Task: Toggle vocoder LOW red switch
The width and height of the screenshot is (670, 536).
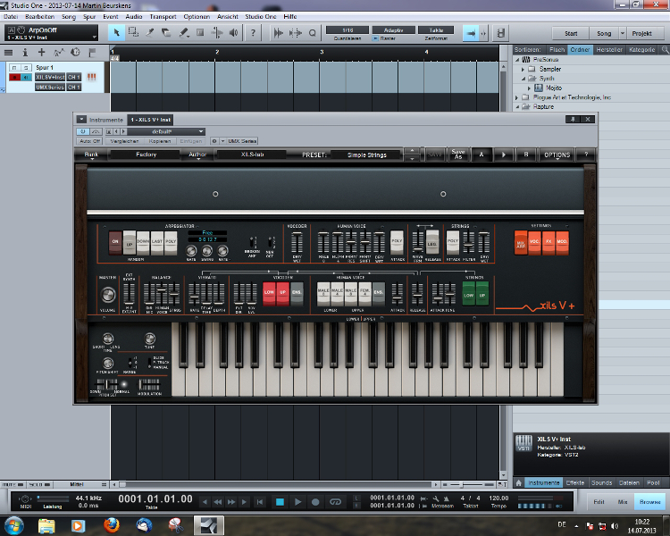Action: 269,293
